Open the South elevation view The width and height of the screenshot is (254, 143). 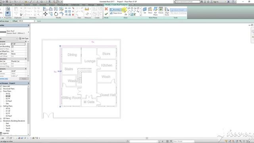click(8, 128)
